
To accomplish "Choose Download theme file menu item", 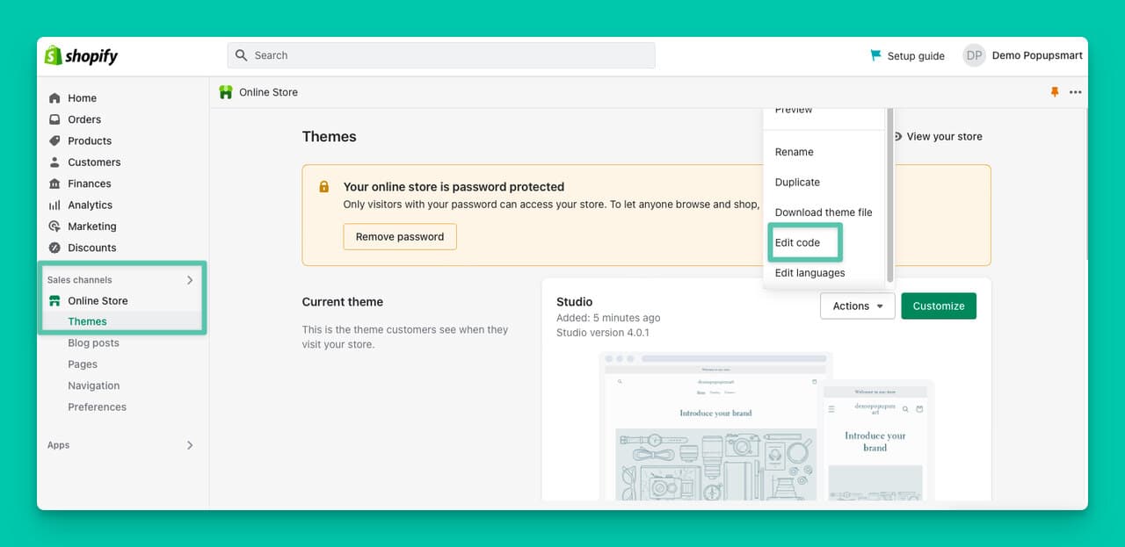I will pos(824,212).
